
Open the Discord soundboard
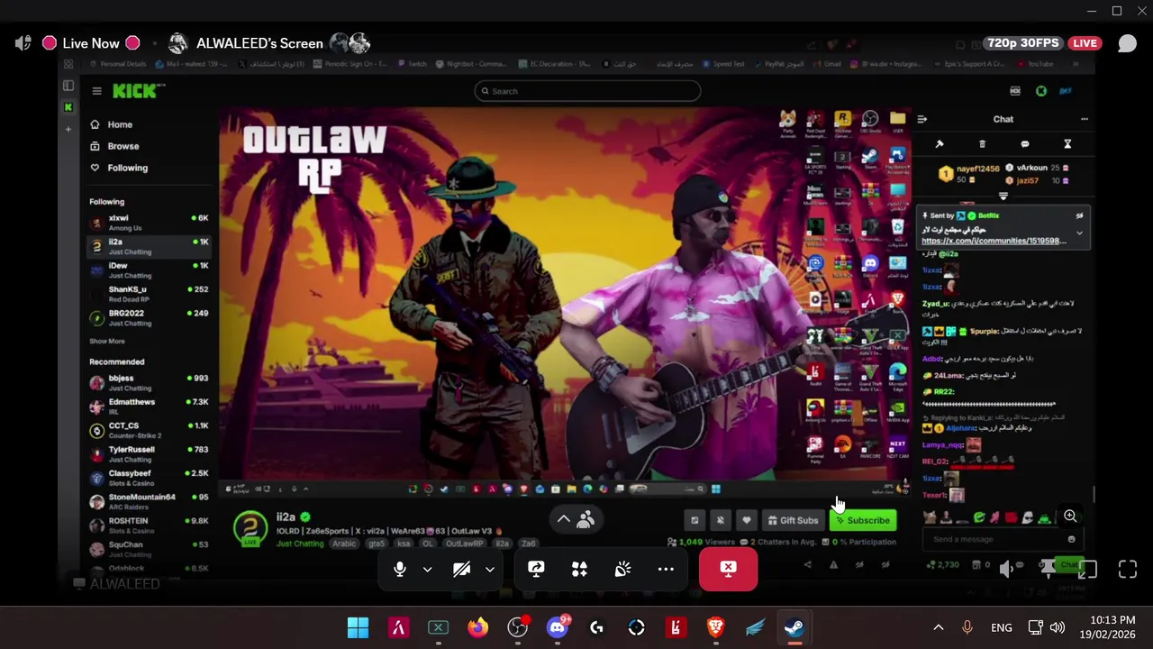pos(622,570)
